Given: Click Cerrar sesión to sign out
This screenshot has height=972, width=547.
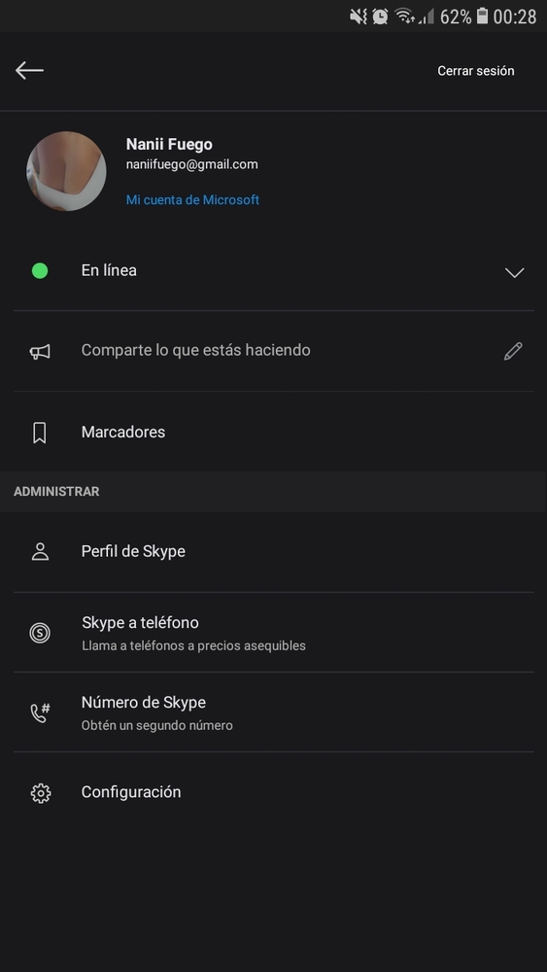Looking at the screenshot, I should coord(476,71).
